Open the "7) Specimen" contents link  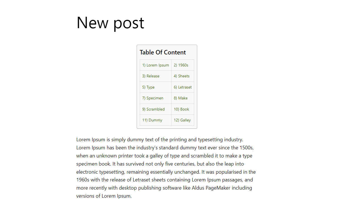click(x=153, y=98)
